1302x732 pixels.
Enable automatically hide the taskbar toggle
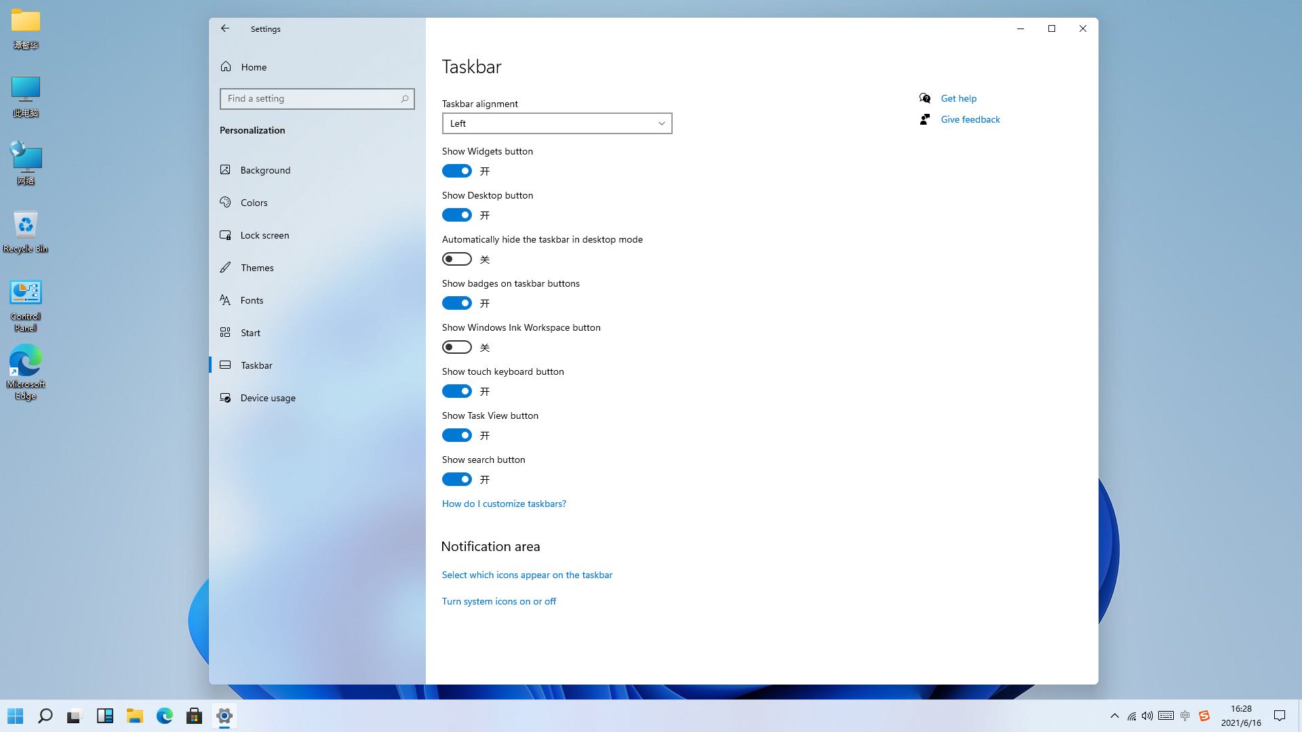coord(457,259)
